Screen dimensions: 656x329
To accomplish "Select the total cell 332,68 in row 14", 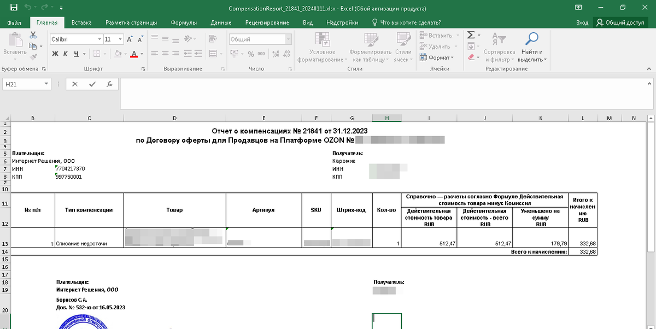I will click(583, 251).
